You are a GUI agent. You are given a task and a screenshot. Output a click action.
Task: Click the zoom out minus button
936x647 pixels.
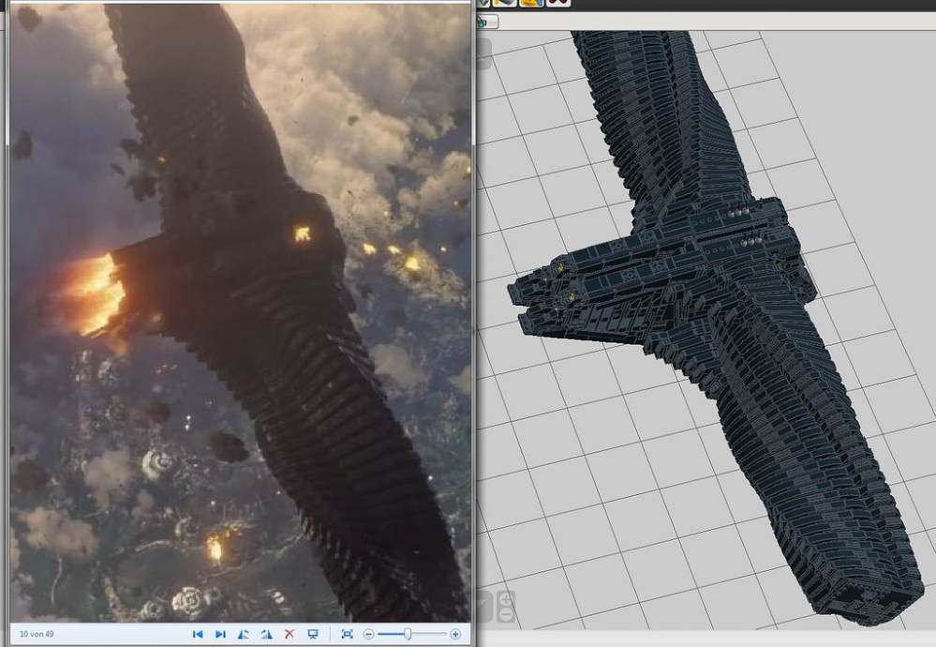(x=369, y=634)
